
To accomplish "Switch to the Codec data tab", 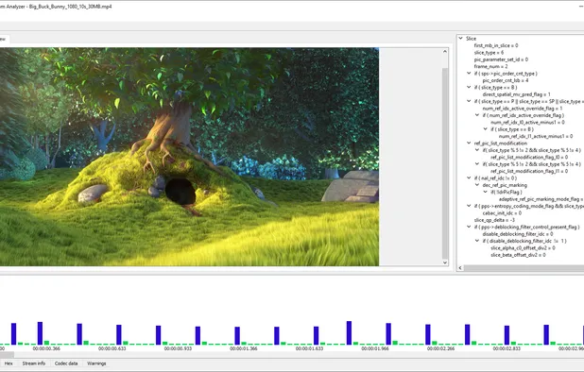I will point(66,364).
